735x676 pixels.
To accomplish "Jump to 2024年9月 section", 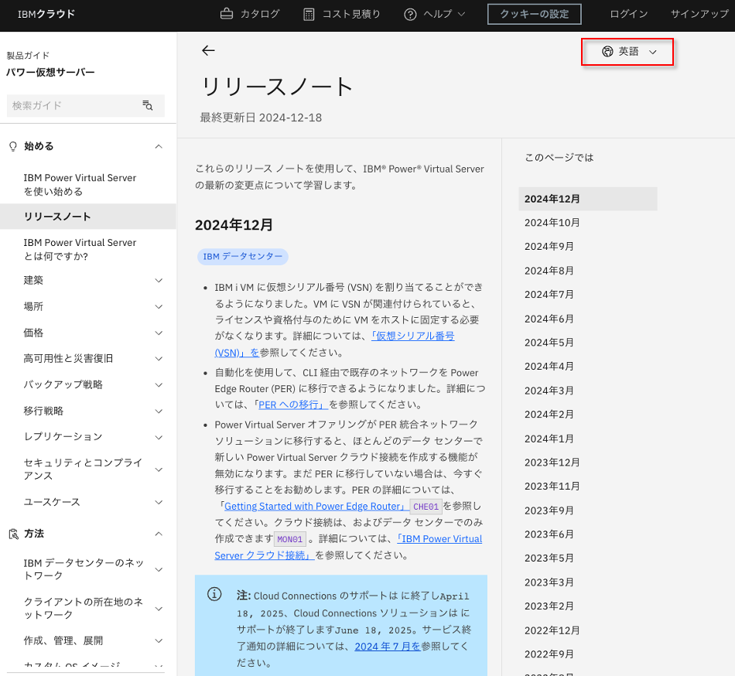I will [549, 247].
